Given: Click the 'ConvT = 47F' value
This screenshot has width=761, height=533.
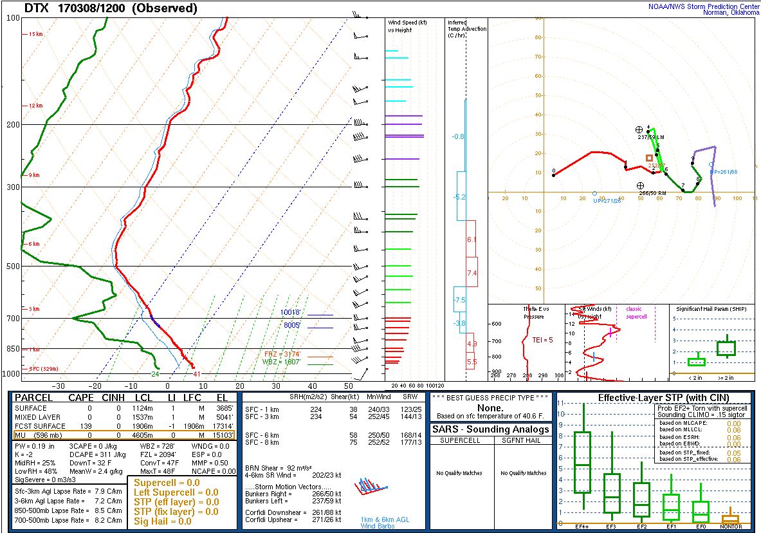Looking at the screenshot, I should (x=160, y=463).
